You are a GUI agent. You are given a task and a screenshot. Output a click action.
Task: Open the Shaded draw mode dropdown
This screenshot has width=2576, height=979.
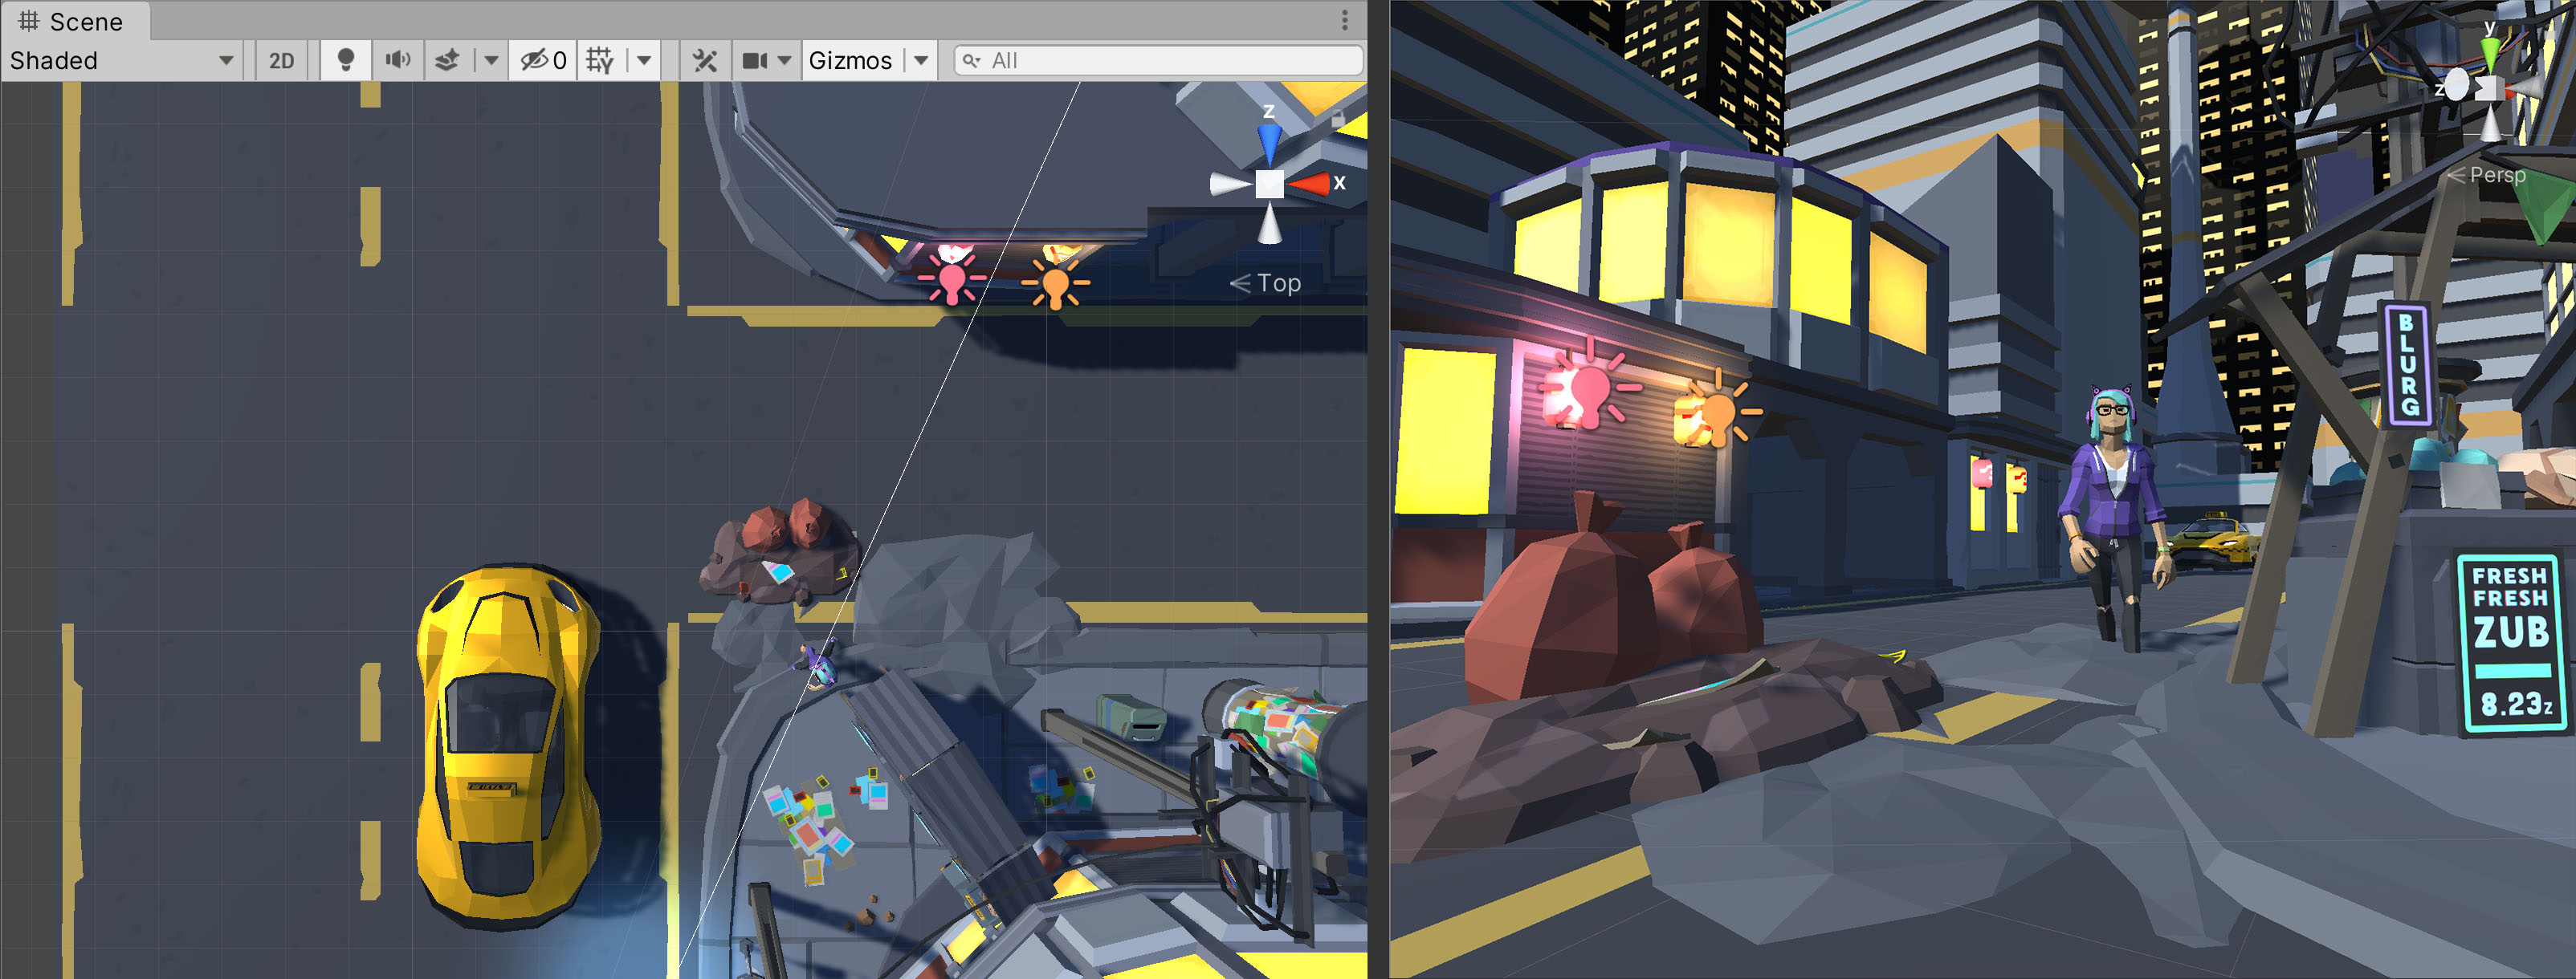(x=121, y=61)
